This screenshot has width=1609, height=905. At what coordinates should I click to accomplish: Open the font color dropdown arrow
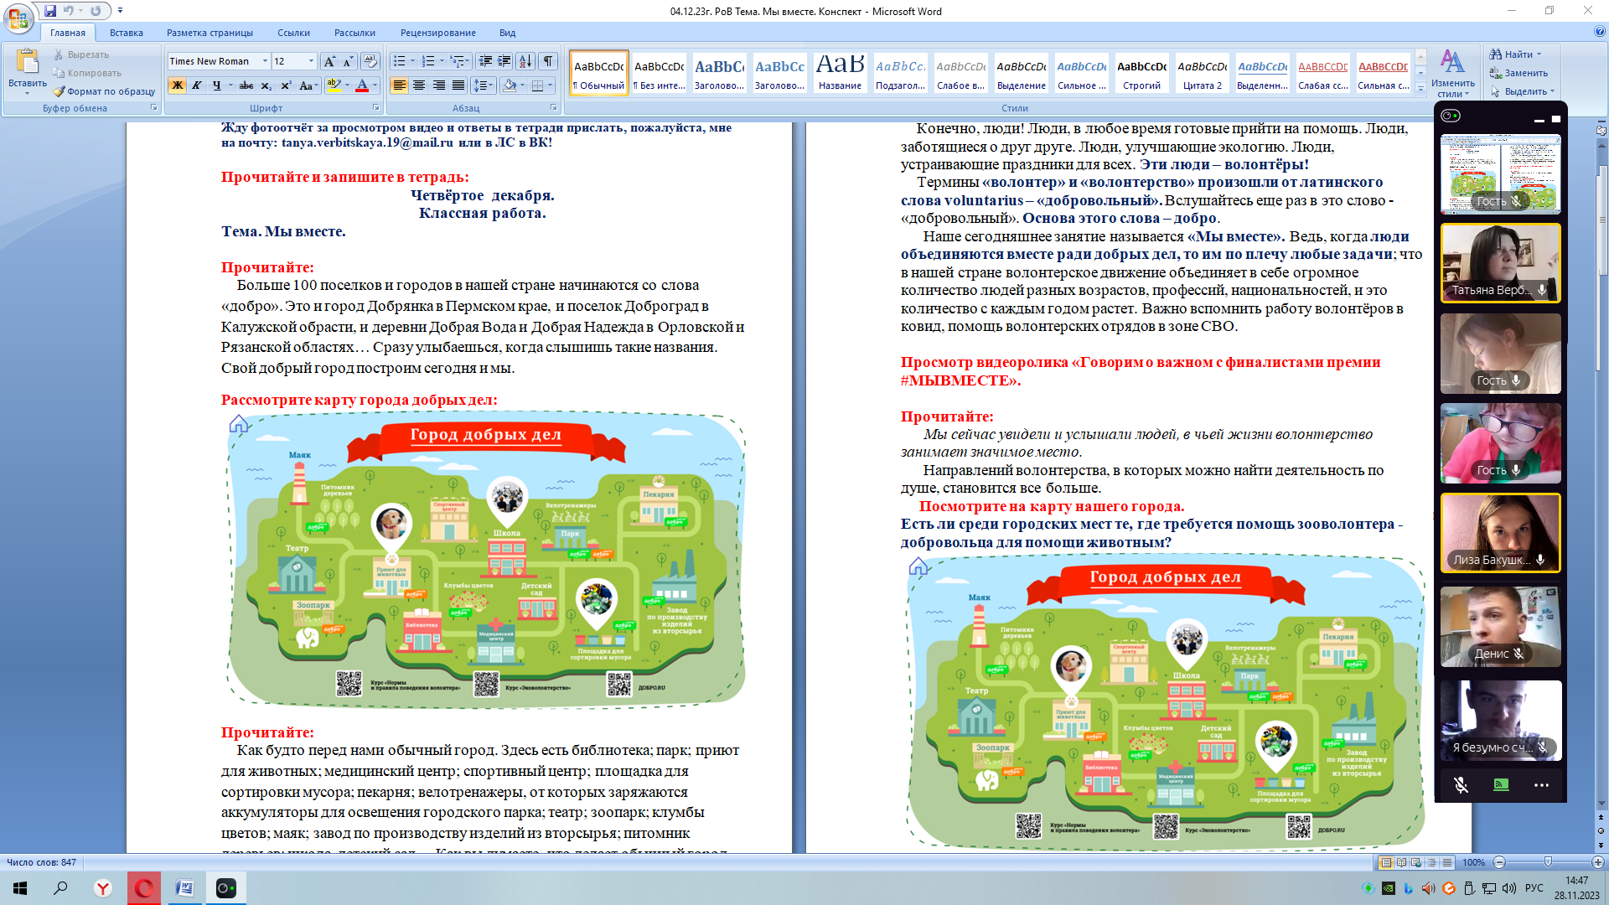tap(375, 85)
